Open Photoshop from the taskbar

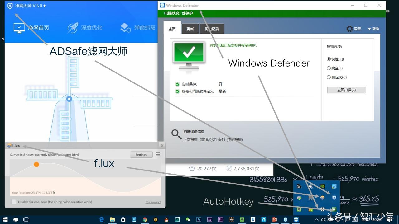(x=199, y=220)
